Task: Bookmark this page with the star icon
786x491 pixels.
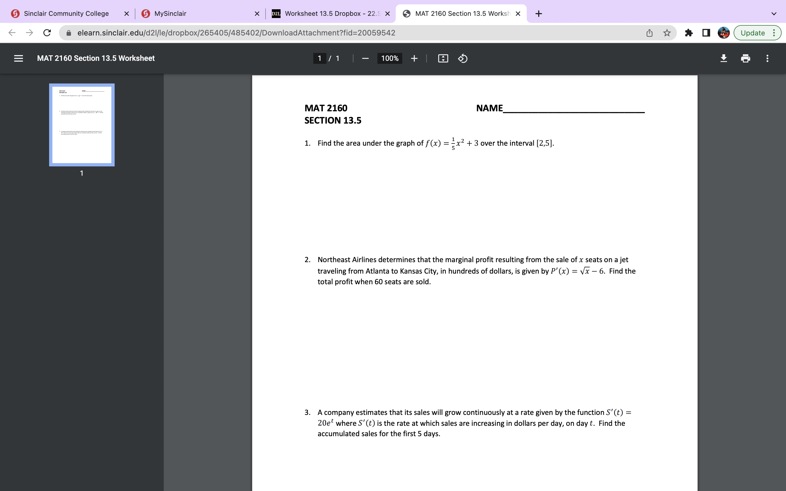Action: tap(666, 32)
